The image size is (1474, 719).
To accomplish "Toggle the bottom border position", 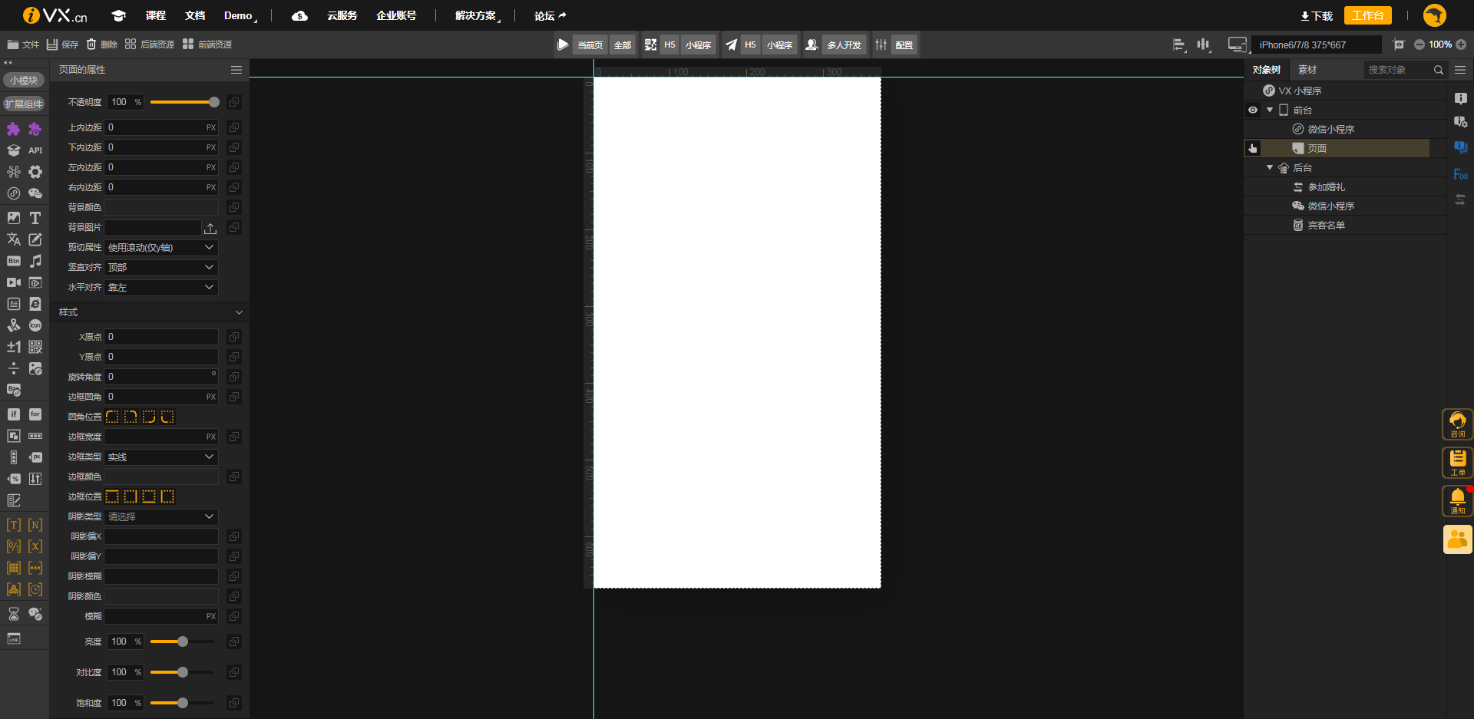I will (149, 496).
